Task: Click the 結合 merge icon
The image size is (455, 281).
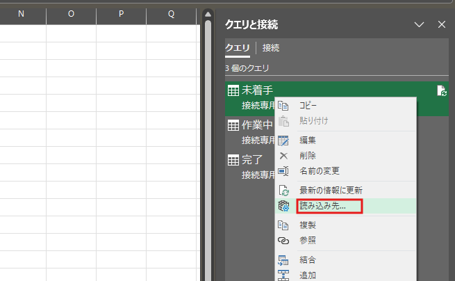Action: (283, 260)
